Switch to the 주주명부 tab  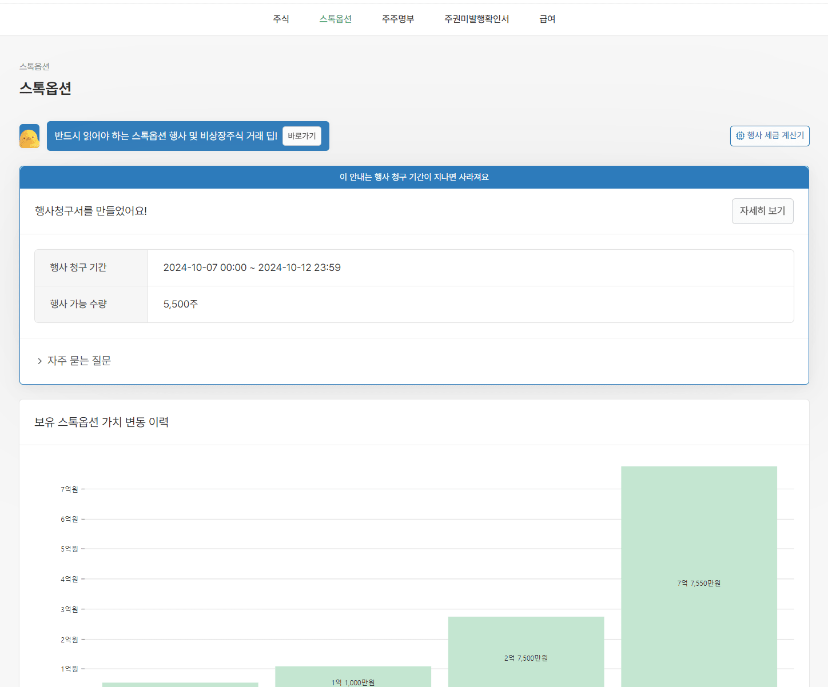point(398,19)
